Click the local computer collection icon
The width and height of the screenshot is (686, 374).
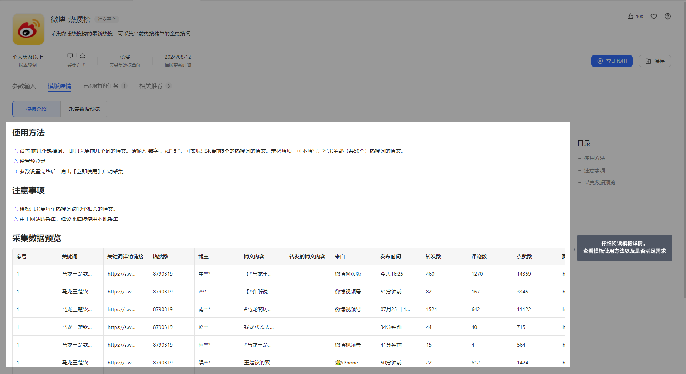70,56
